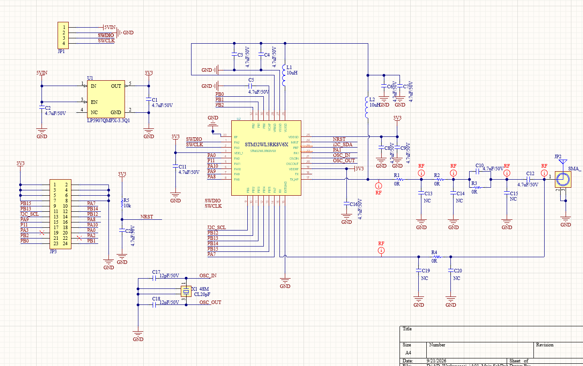Click the GND symbol below the SMA connector
Screen dimensions: 583x366
(566, 220)
